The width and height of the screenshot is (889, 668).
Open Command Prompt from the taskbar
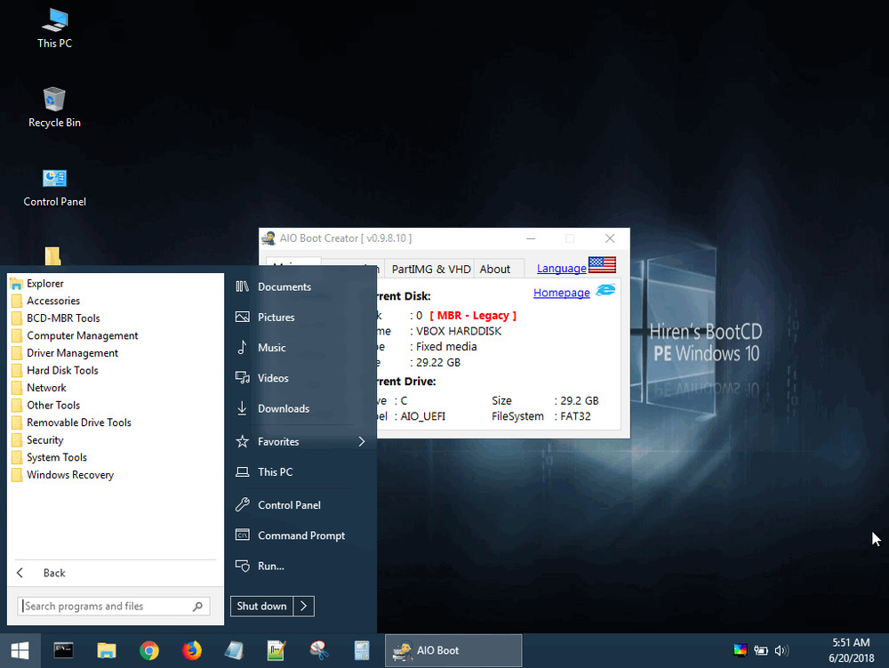point(63,650)
